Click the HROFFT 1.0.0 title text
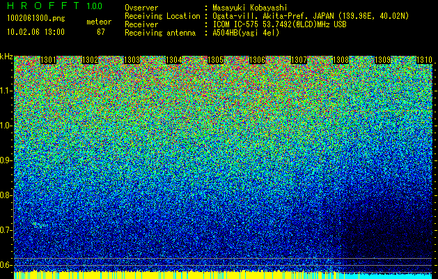This screenshot has width=438, height=279. click(55, 6)
